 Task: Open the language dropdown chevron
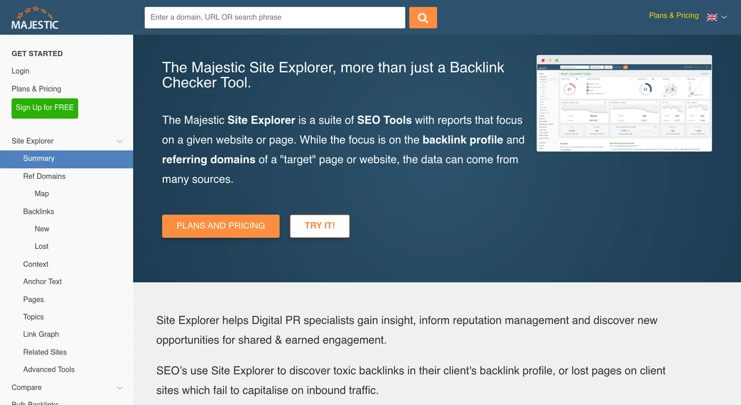(x=724, y=17)
